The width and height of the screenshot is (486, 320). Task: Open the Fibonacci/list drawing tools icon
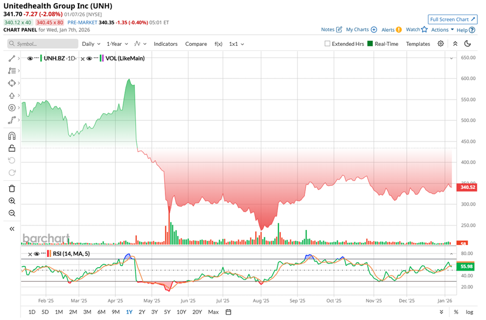coord(12,71)
